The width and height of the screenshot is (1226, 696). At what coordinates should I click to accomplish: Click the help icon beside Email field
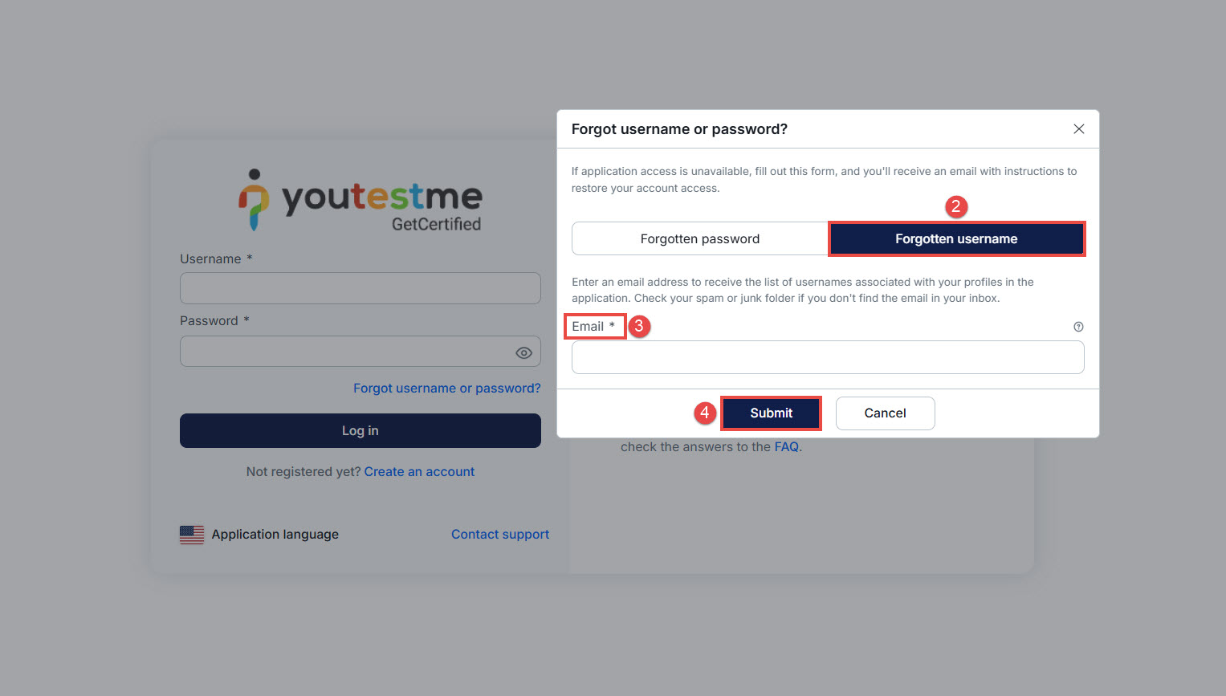[x=1078, y=327]
